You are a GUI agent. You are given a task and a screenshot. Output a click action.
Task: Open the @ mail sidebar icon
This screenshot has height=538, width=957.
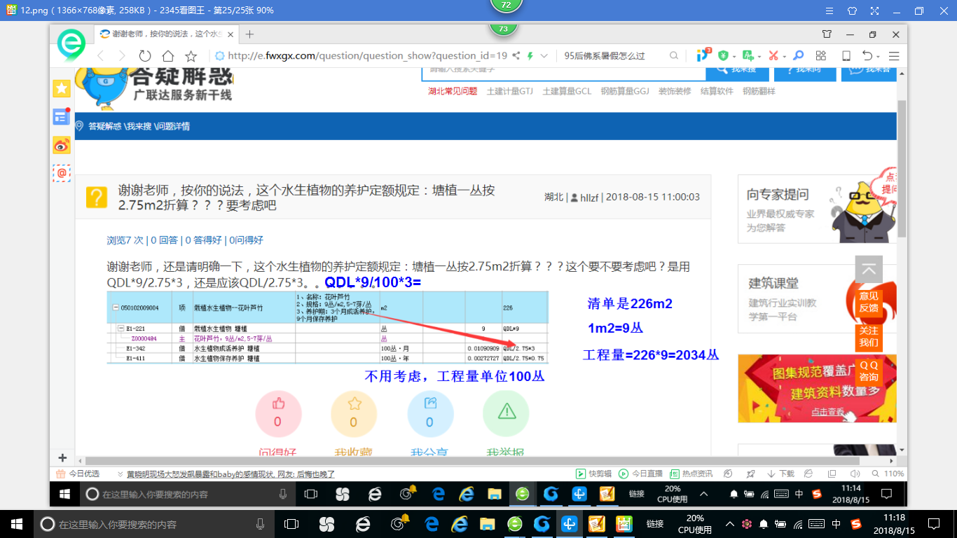[x=62, y=173]
